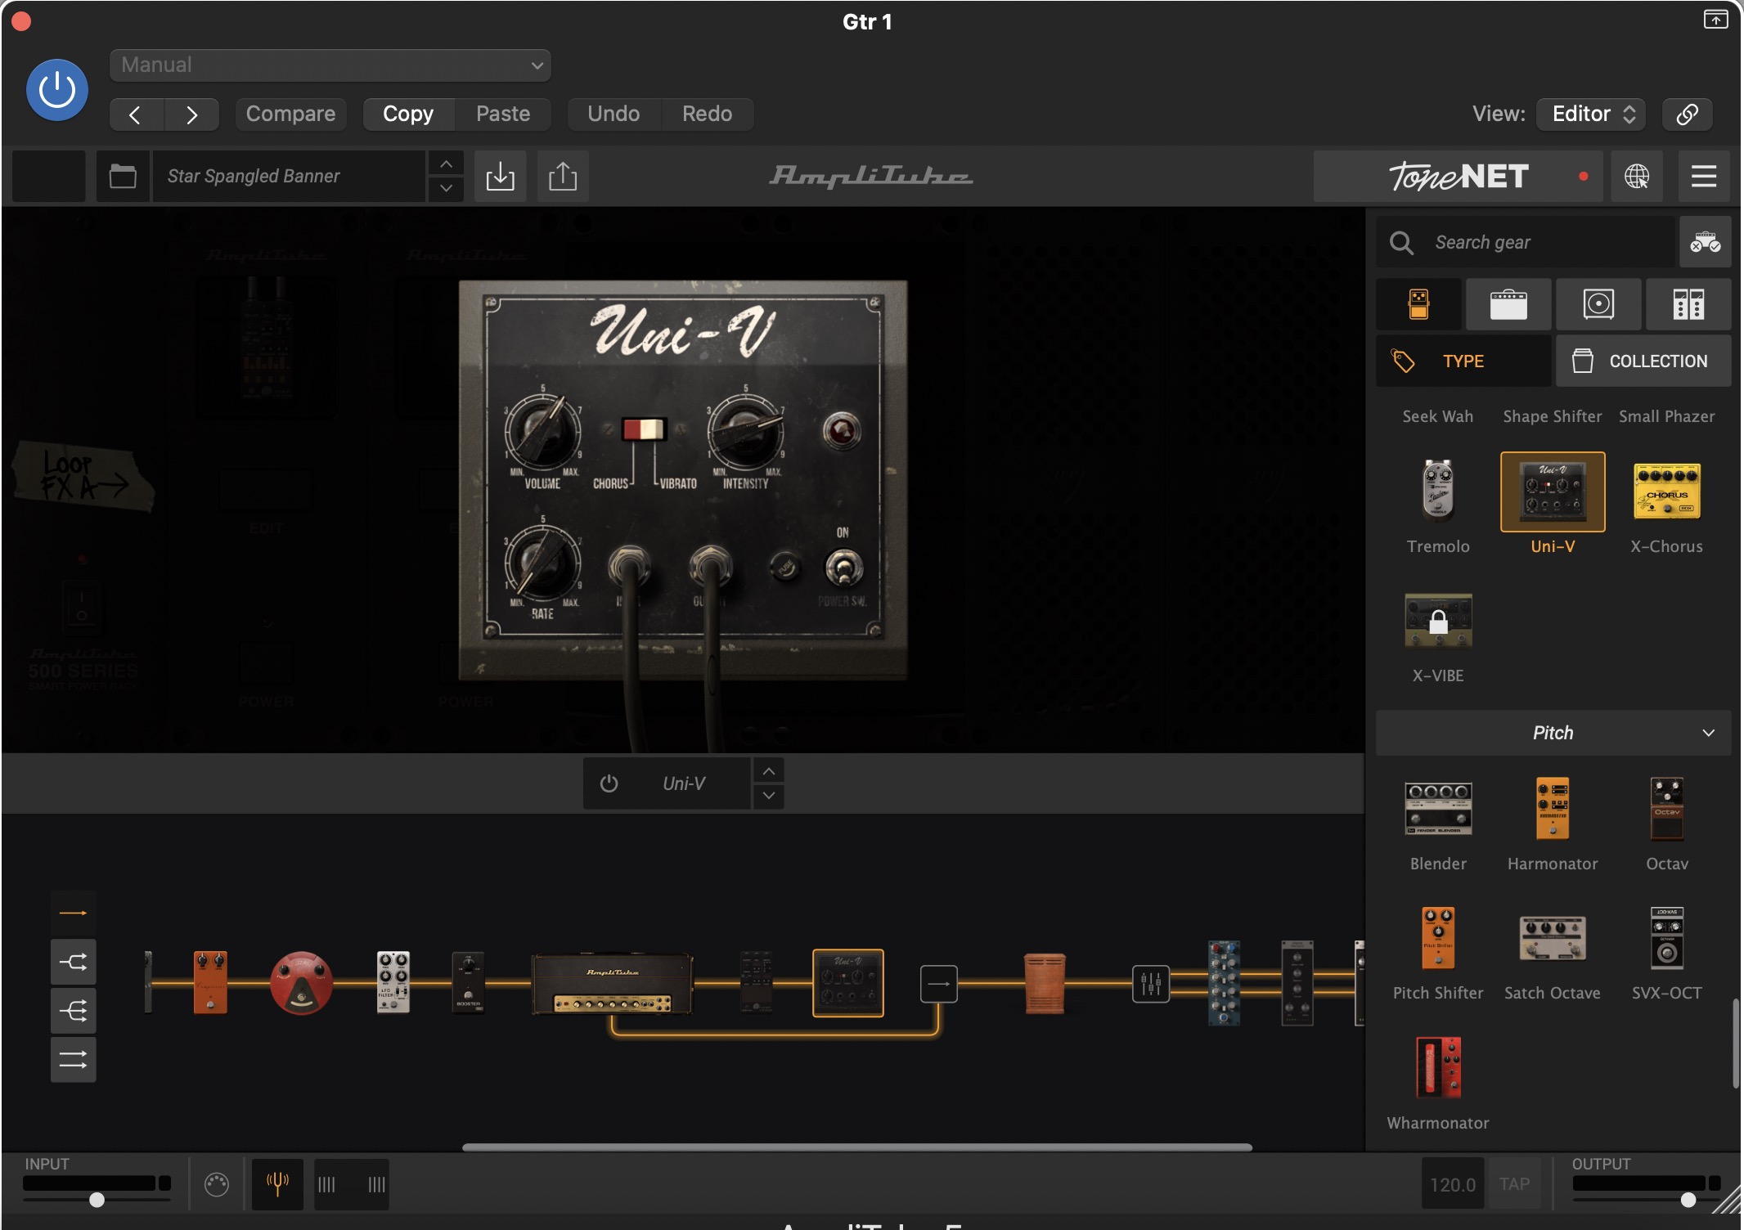Select the SVX-OCT pedal
This screenshot has width=1744, height=1230.
click(1667, 937)
